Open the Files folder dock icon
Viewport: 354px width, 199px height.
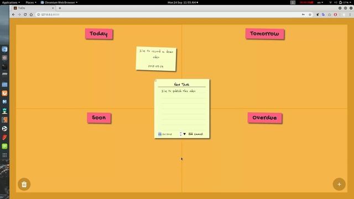point(4,85)
